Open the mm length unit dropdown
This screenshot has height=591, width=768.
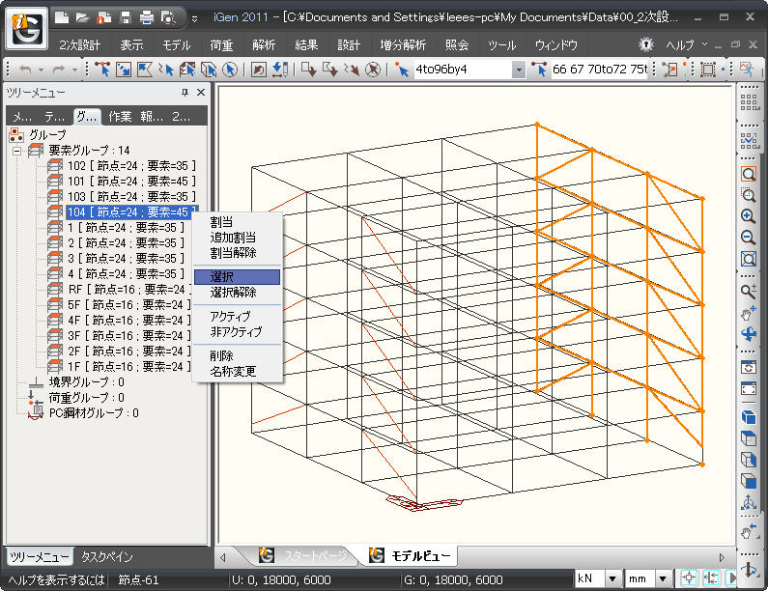664,578
